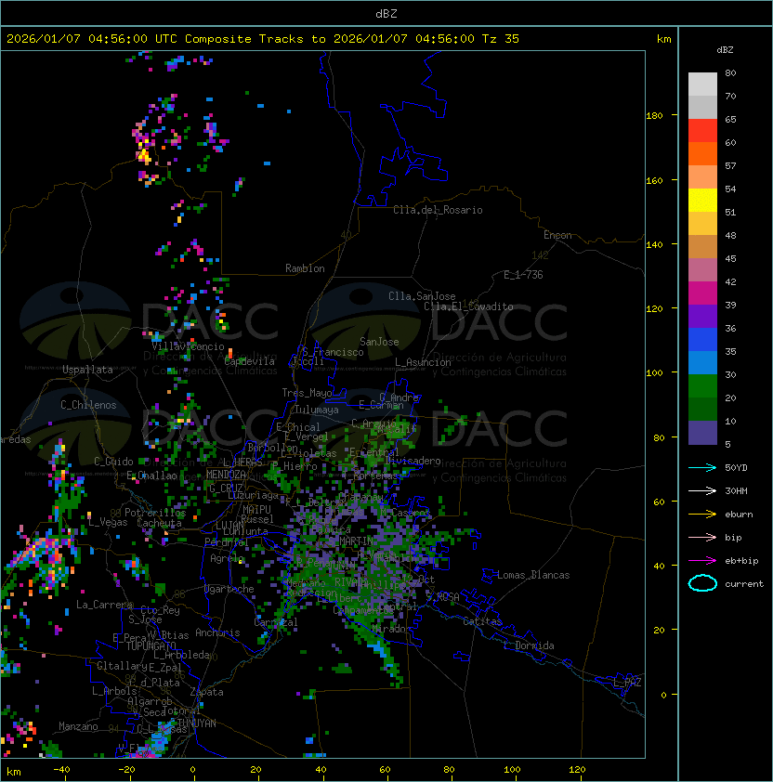Click the 'Anchoris' map label
The height and width of the screenshot is (782, 773).
pos(217,632)
